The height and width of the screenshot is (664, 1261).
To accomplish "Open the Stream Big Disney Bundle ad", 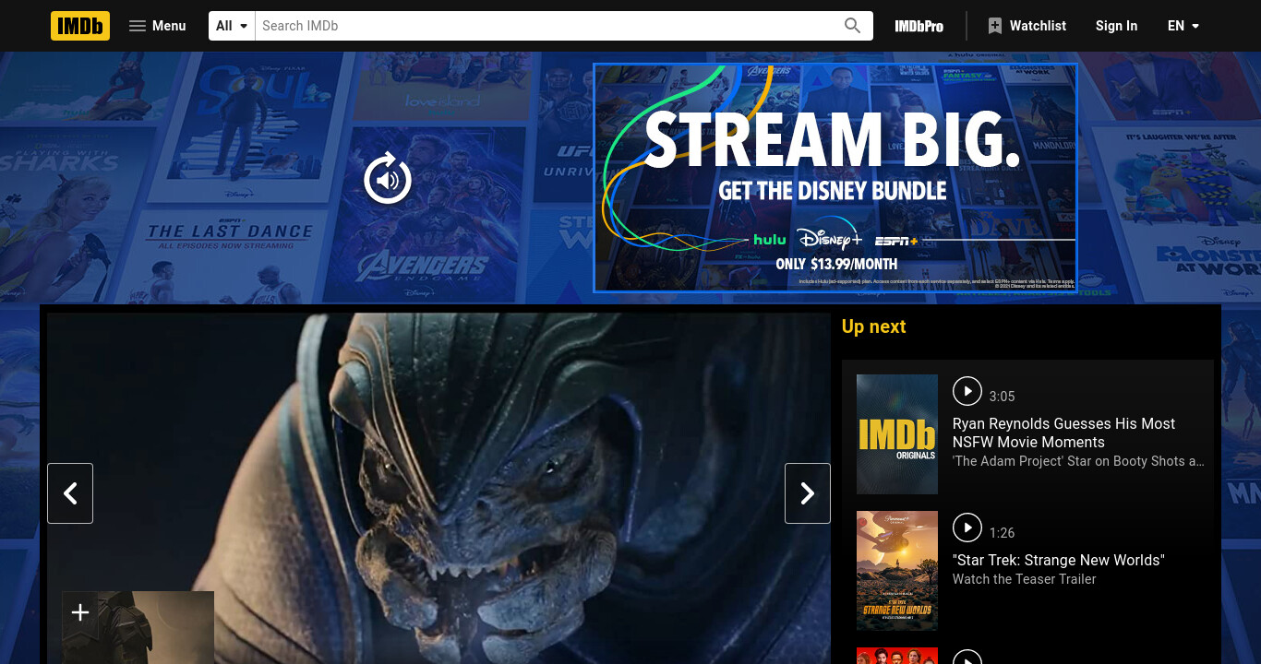I will coord(835,178).
